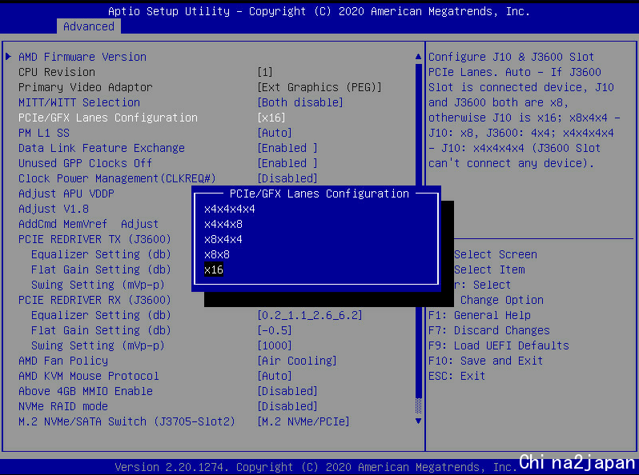Open the Advanced tab

[x=88, y=26]
